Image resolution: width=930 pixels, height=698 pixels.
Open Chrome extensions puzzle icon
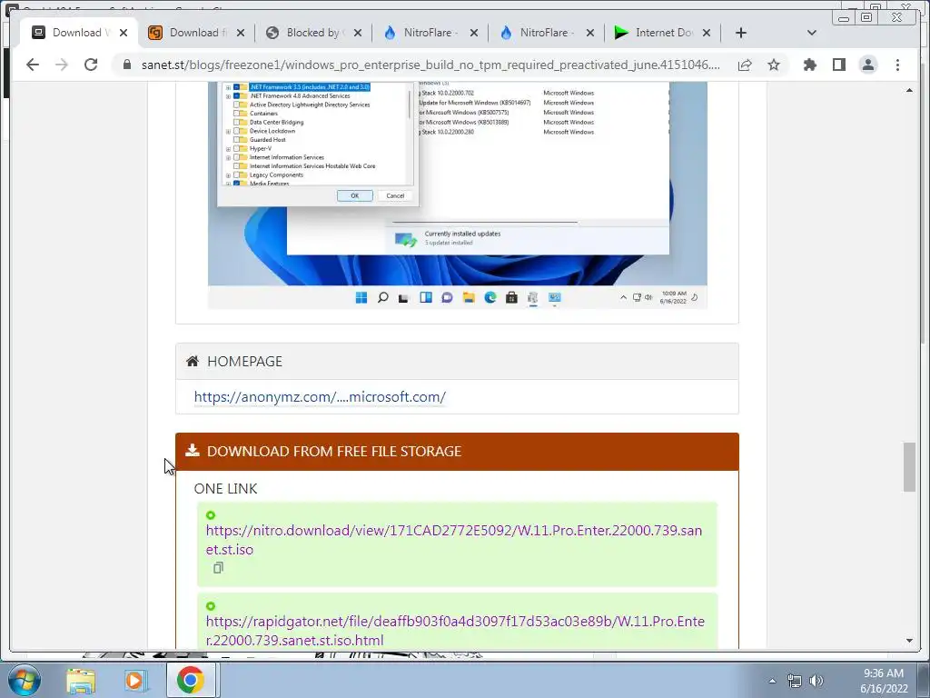(x=809, y=65)
